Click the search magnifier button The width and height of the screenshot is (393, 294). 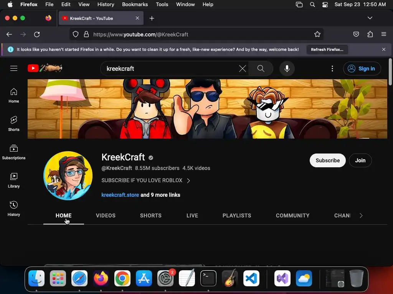coord(261,69)
